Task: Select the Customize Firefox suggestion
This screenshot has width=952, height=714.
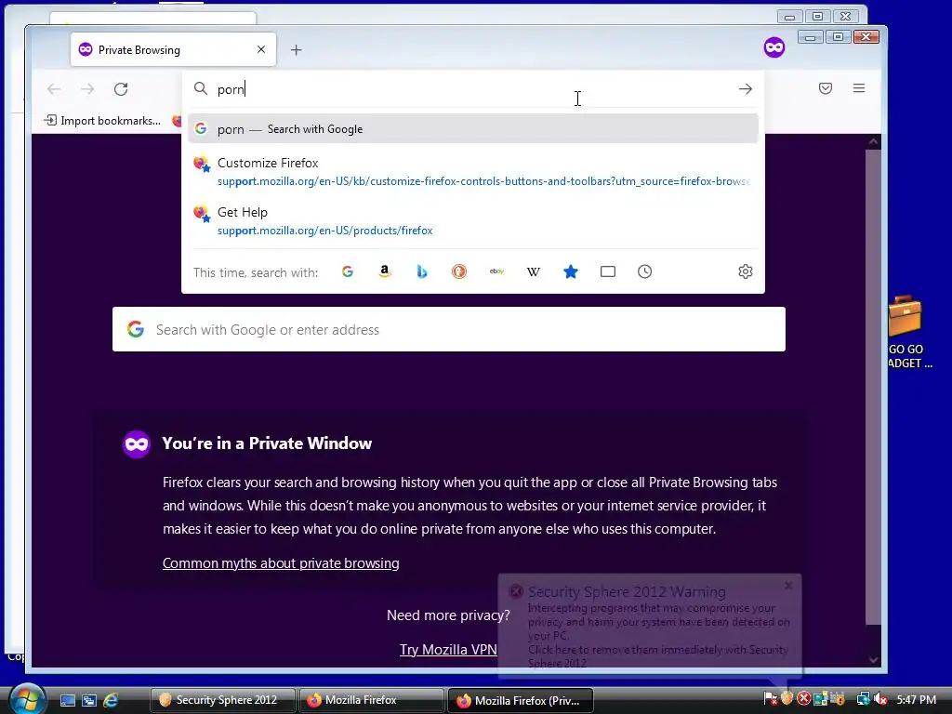Action: pyautogui.click(x=473, y=172)
